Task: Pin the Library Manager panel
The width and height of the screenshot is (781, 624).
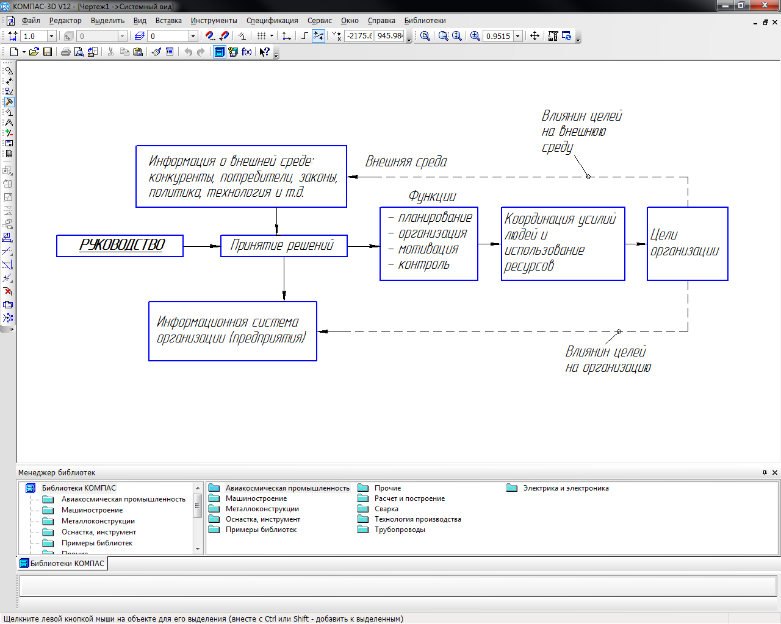Action: click(765, 473)
